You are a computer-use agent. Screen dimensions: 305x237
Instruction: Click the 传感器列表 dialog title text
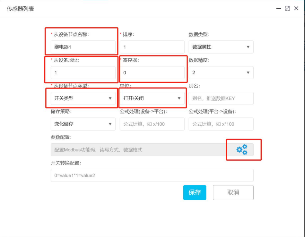click(x=20, y=9)
